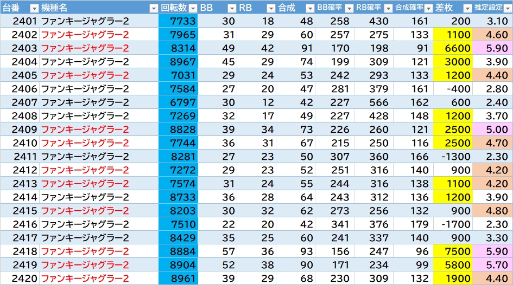
Task: Select the 機種名 header cell
Action: click(99, 8)
